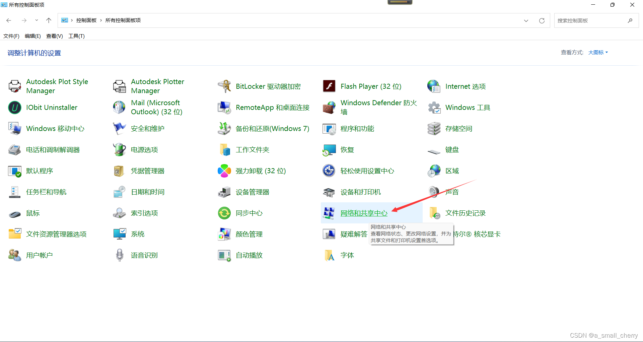Click 控制面板 in the breadcrumb path
643x342 pixels.
pos(86,20)
